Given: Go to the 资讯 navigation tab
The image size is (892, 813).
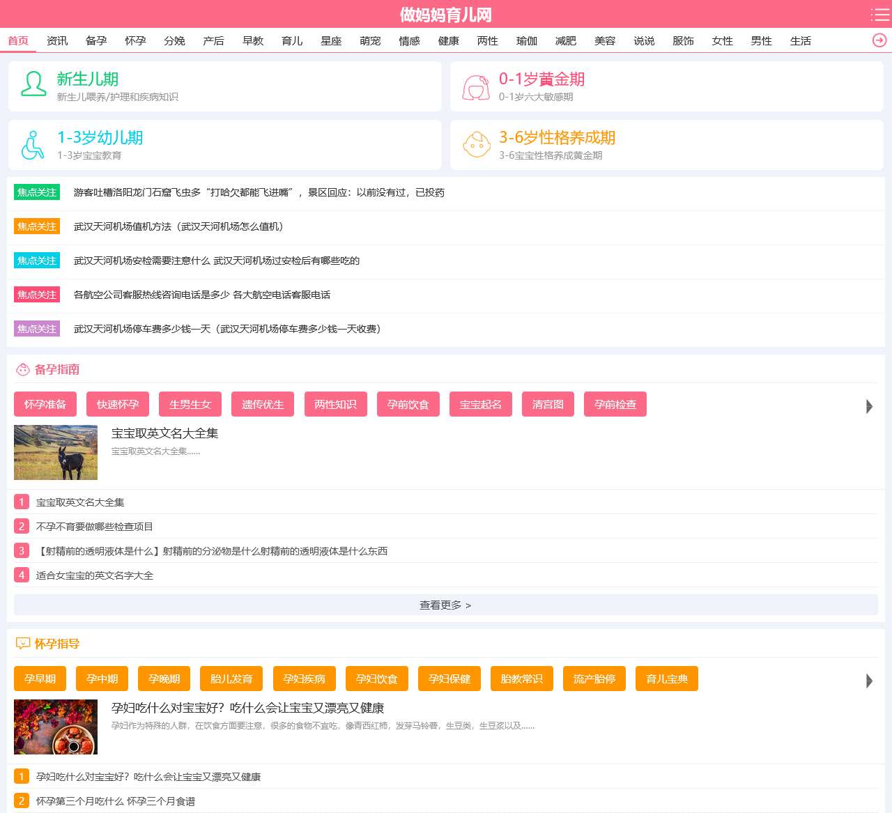Looking at the screenshot, I should 57,41.
